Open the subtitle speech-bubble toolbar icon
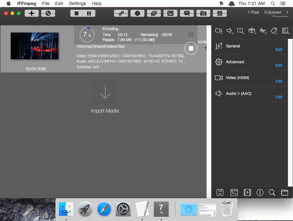Screen dimensions: 293x221 click(187, 13)
